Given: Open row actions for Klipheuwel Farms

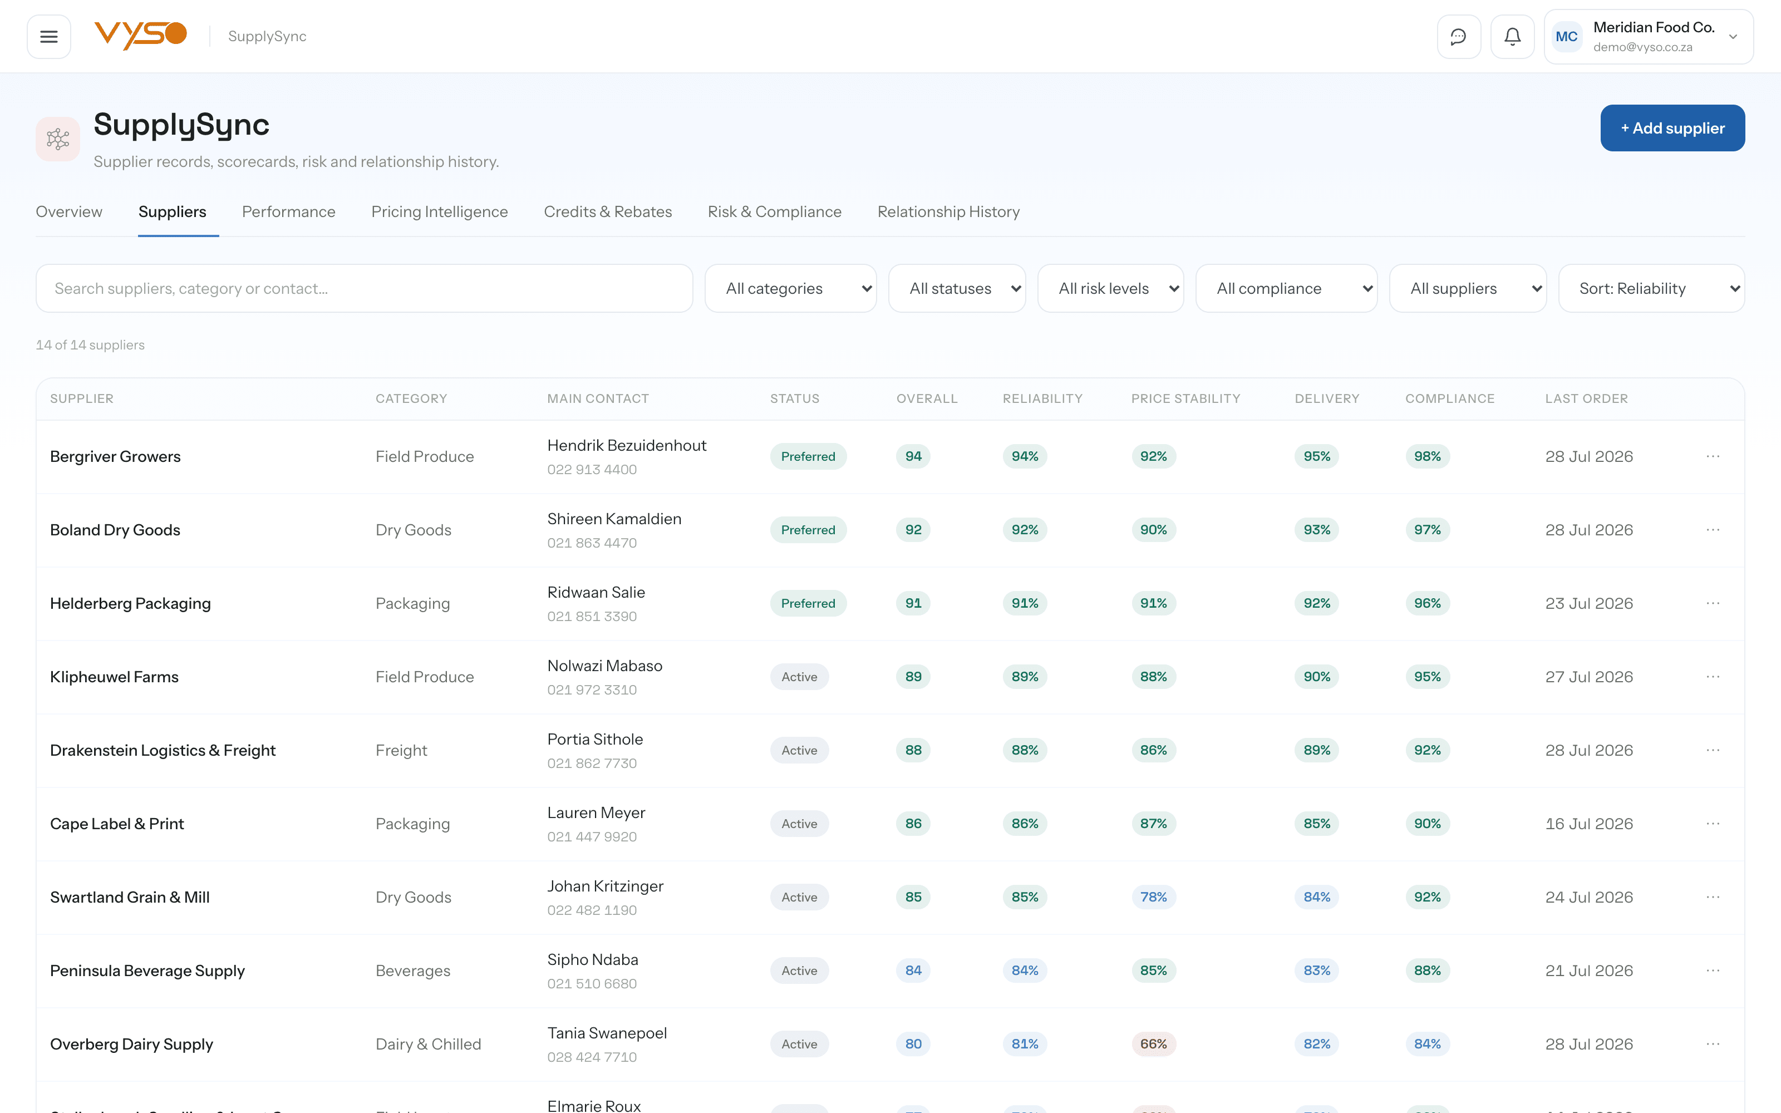Looking at the screenshot, I should (x=1713, y=677).
